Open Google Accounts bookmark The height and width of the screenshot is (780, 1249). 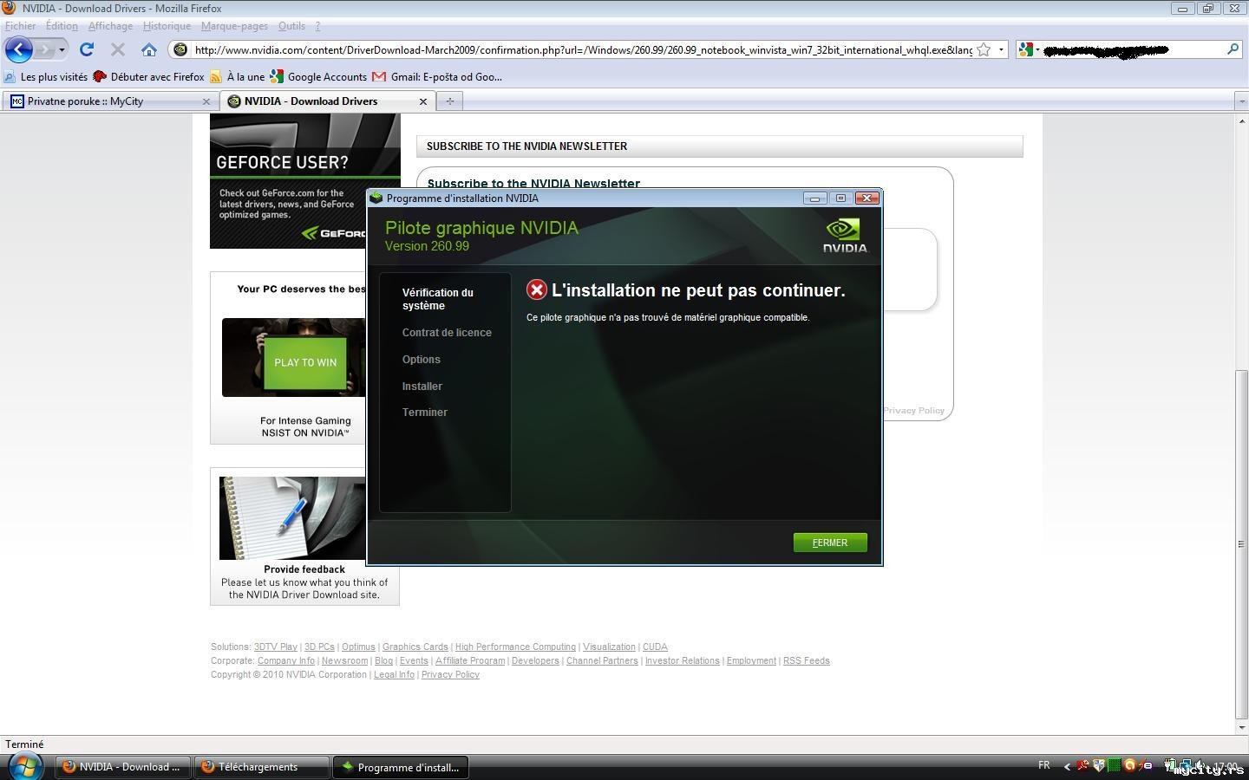pyautogui.click(x=318, y=77)
